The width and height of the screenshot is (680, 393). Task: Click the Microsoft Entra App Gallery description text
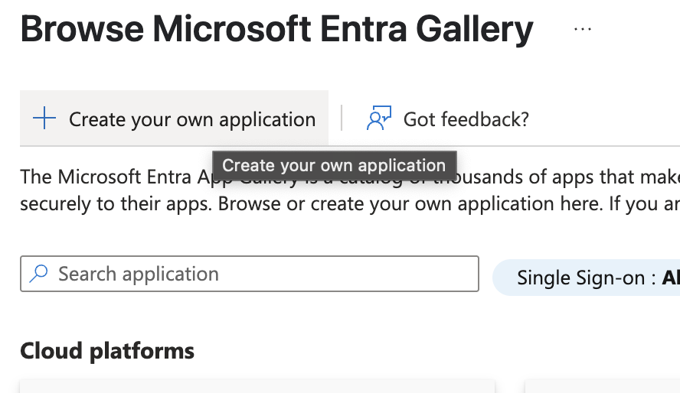pyautogui.click(x=350, y=190)
